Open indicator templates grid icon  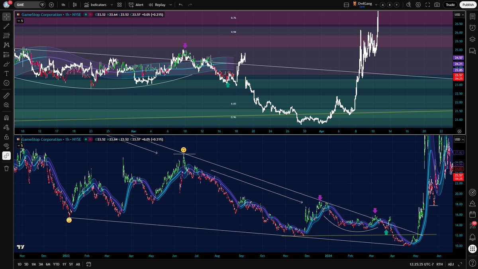tap(119, 5)
